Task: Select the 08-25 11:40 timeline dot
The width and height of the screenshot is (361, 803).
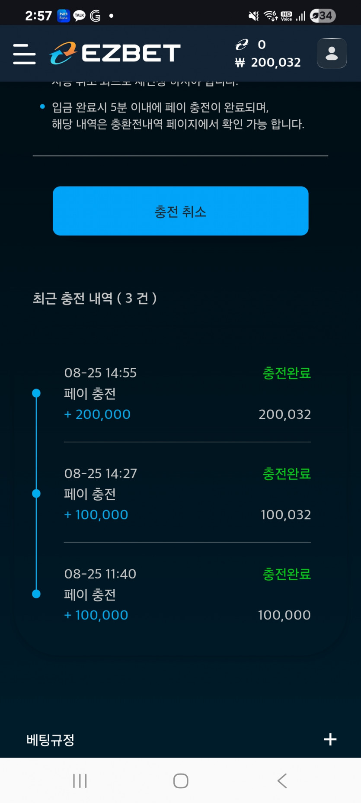Action: [x=36, y=594]
